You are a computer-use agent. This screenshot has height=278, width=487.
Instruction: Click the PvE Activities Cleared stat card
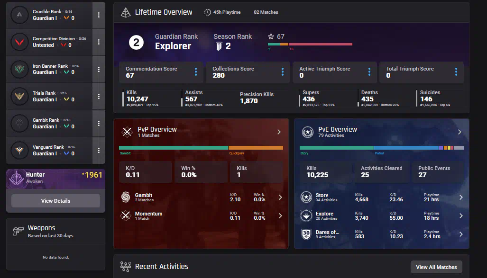(382, 171)
